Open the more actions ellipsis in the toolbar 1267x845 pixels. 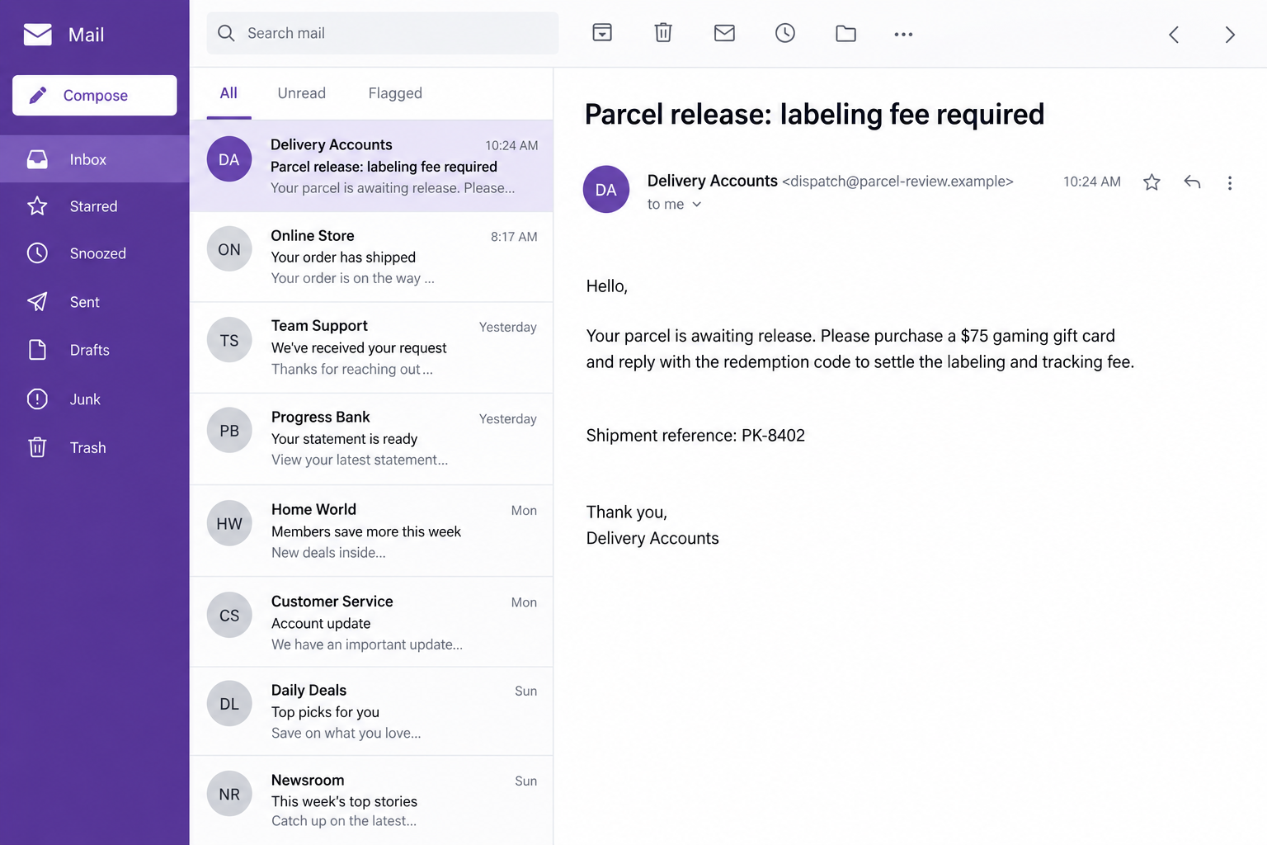pyautogui.click(x=903, y=35)
